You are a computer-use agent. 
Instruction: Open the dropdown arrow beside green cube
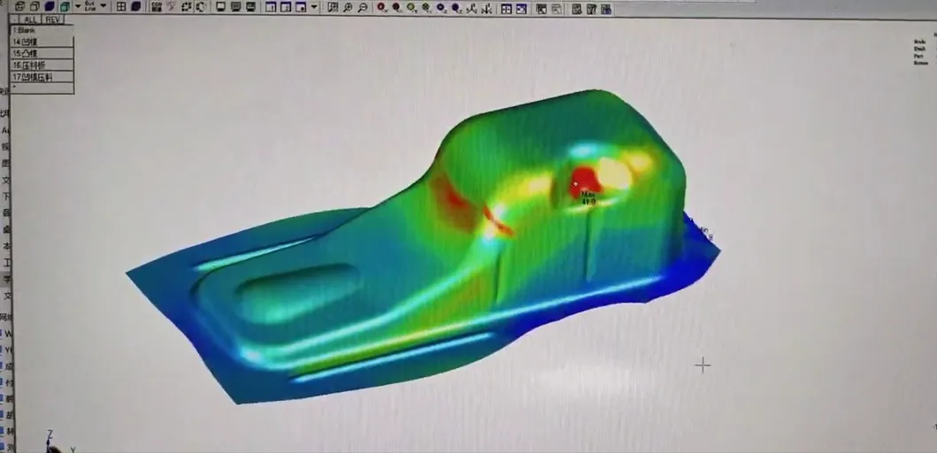coord(78,6)
